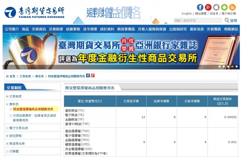Open 行事曆 sidebar item
The width and height of the screenshot is (241, 157).
tap(14, 151)
